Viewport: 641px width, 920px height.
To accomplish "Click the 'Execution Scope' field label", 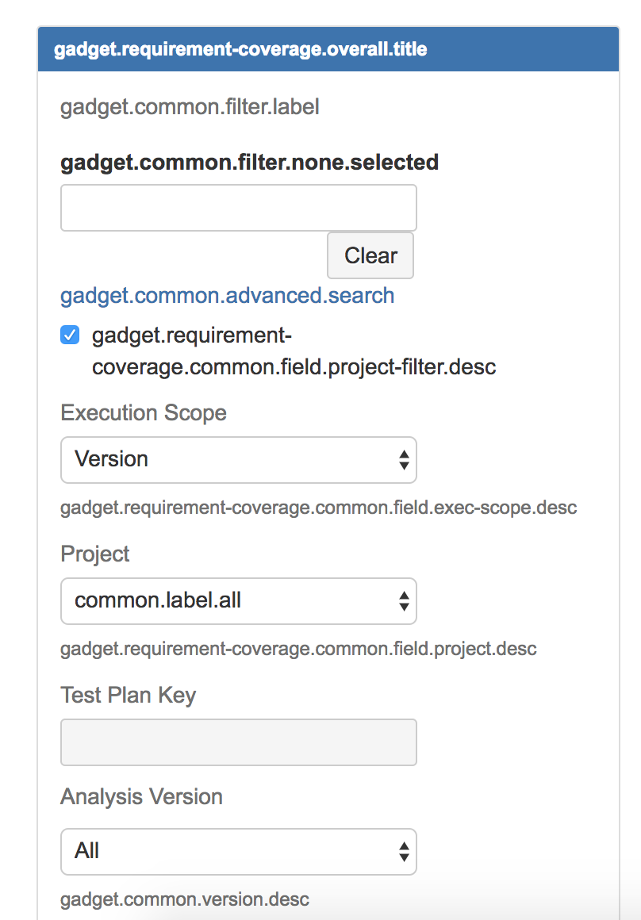I will coord(144,413).
